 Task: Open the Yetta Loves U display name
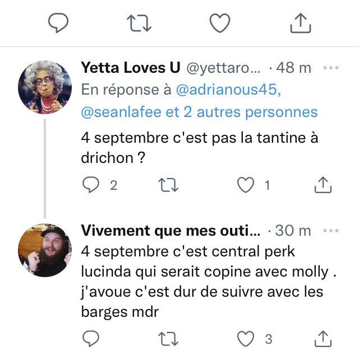click(x=131, y=68)
